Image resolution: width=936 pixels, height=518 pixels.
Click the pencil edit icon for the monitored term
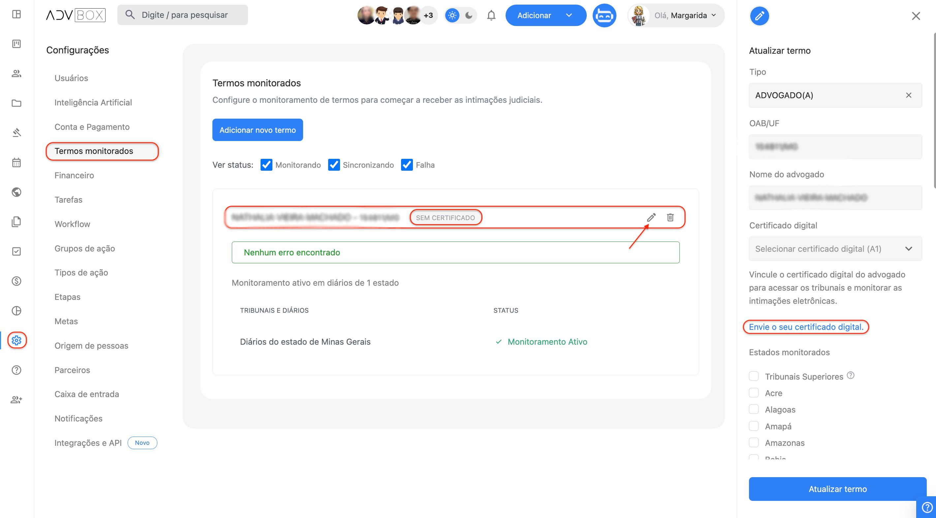[651, 217]
